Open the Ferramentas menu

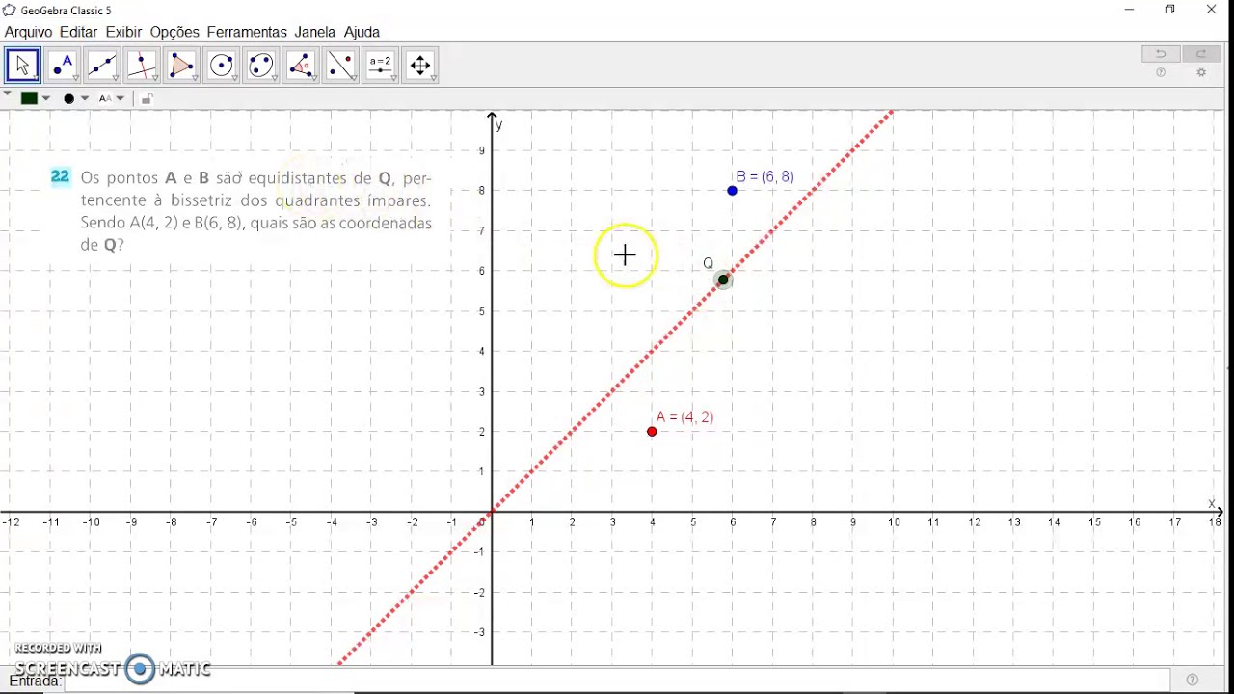[x=247, y=32]
